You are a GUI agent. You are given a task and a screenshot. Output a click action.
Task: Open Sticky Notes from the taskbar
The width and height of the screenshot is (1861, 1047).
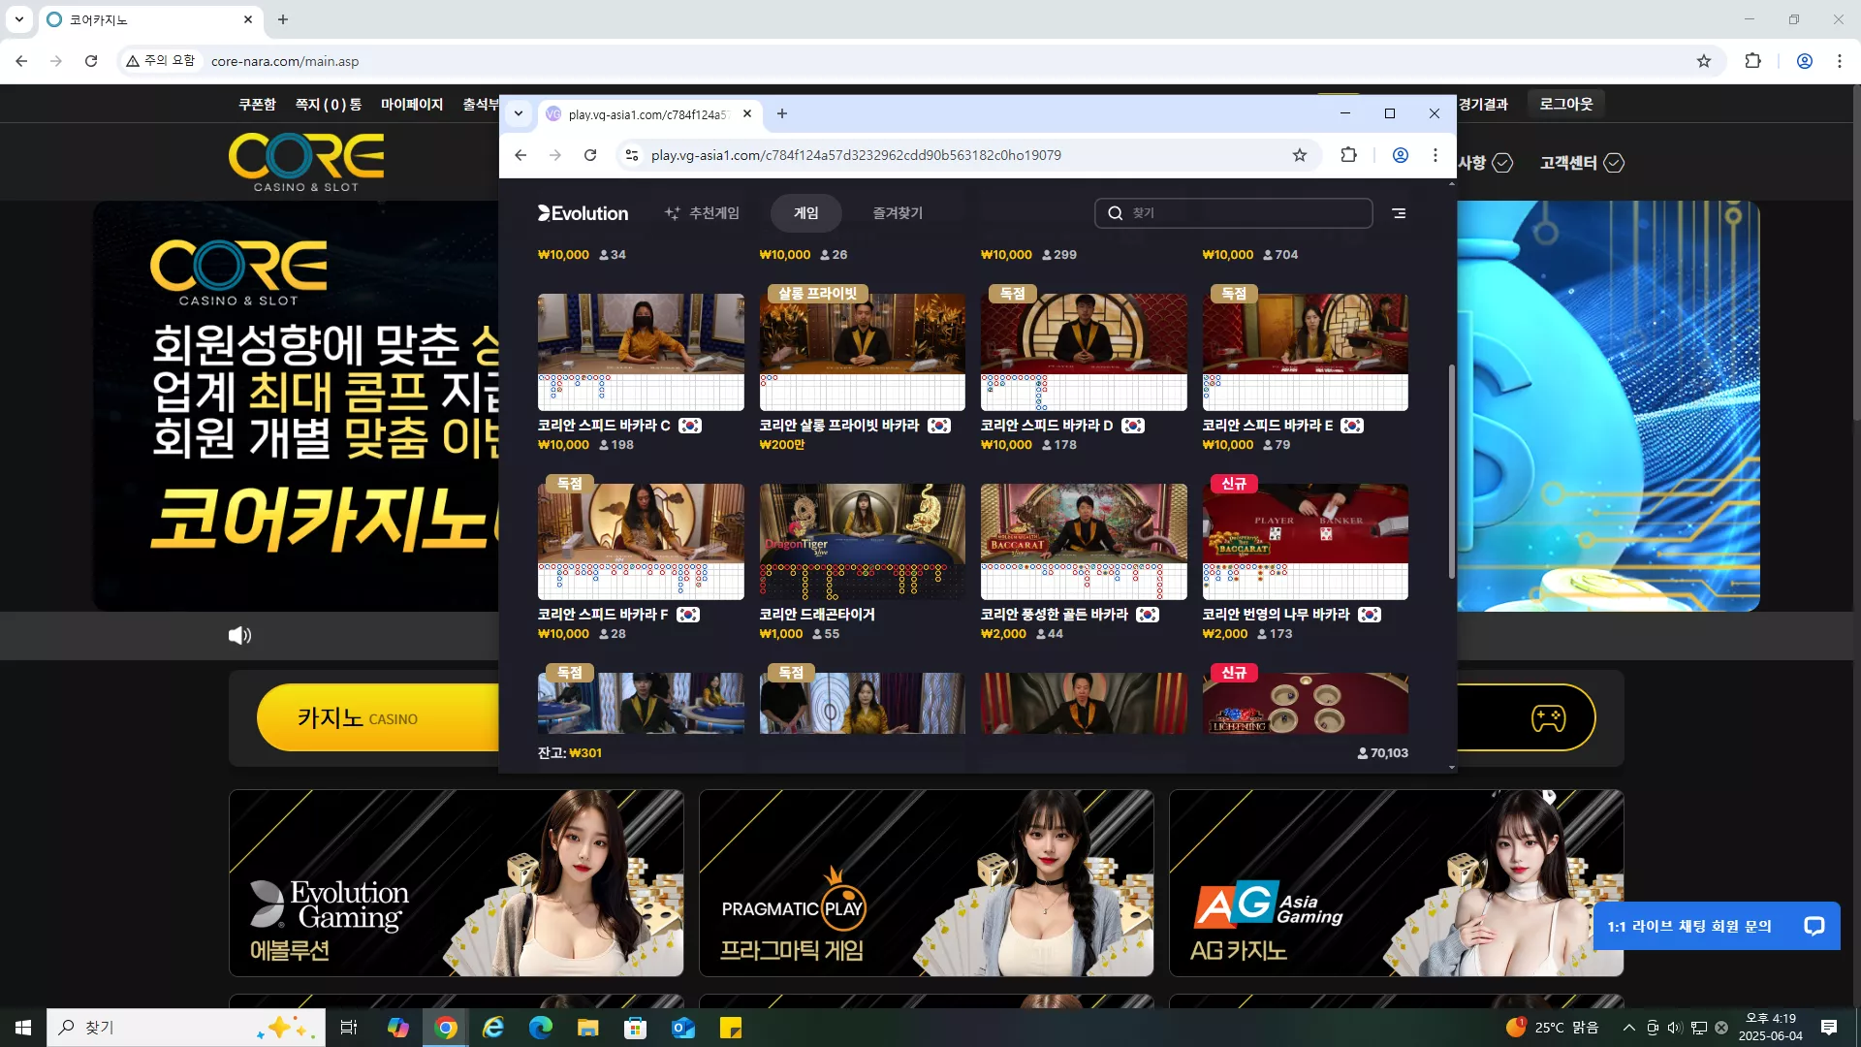[731, 1028]
